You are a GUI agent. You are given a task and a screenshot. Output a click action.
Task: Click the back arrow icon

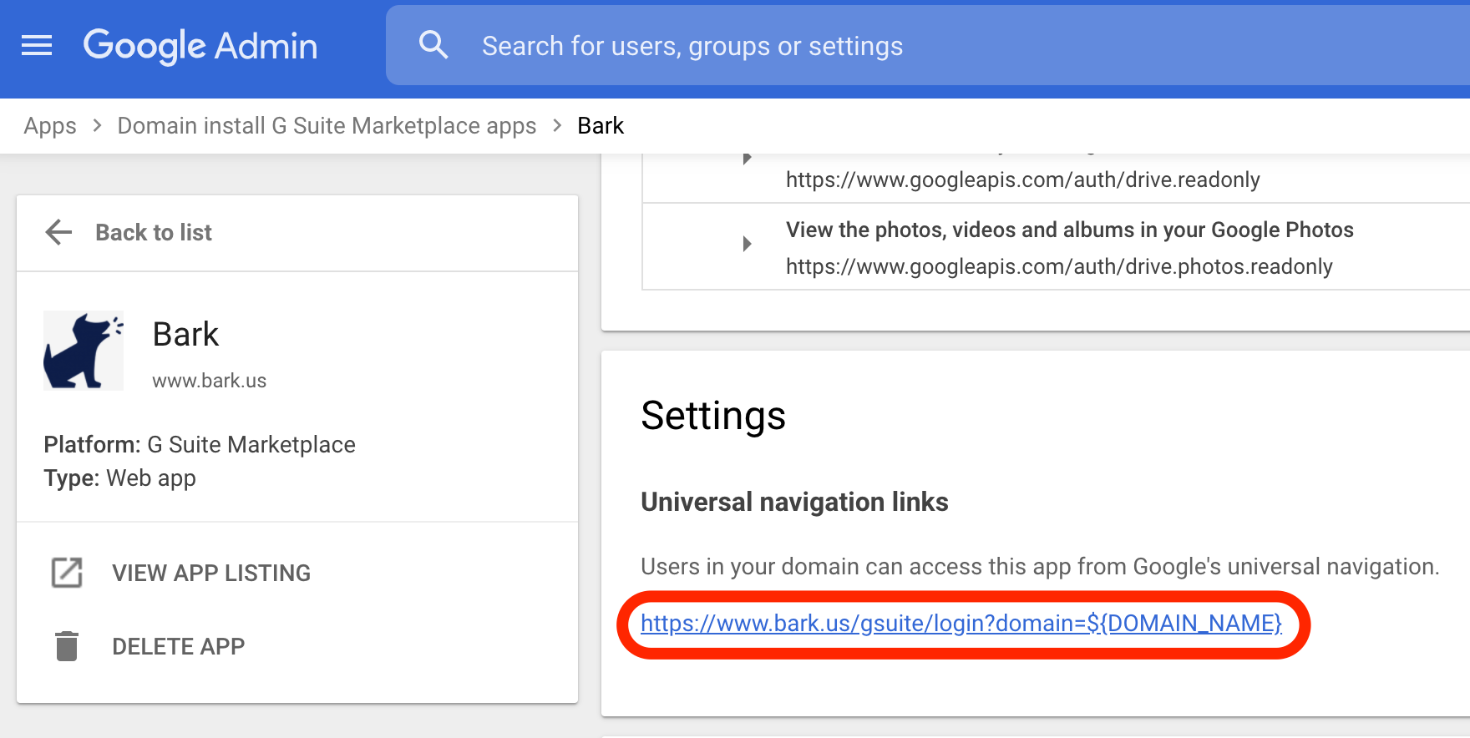[58, 232]
